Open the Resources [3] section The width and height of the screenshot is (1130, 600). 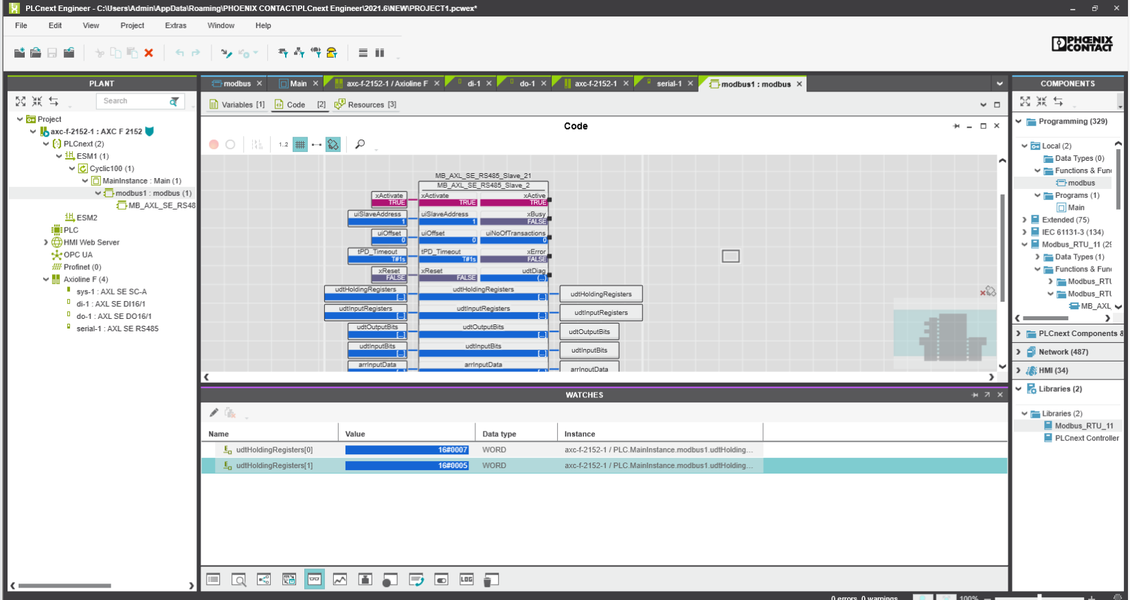(365, 104)
